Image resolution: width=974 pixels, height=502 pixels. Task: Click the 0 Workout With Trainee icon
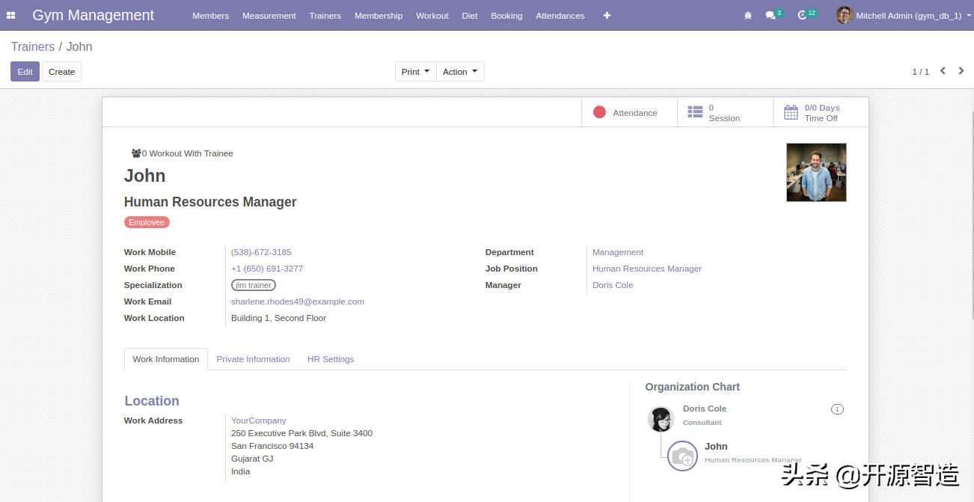[x=136, y=153]
